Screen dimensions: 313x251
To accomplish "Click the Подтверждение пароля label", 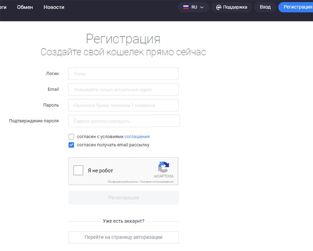I will [34, 121].
